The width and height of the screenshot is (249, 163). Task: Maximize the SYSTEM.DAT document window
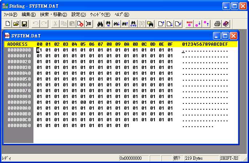point(225,36)
